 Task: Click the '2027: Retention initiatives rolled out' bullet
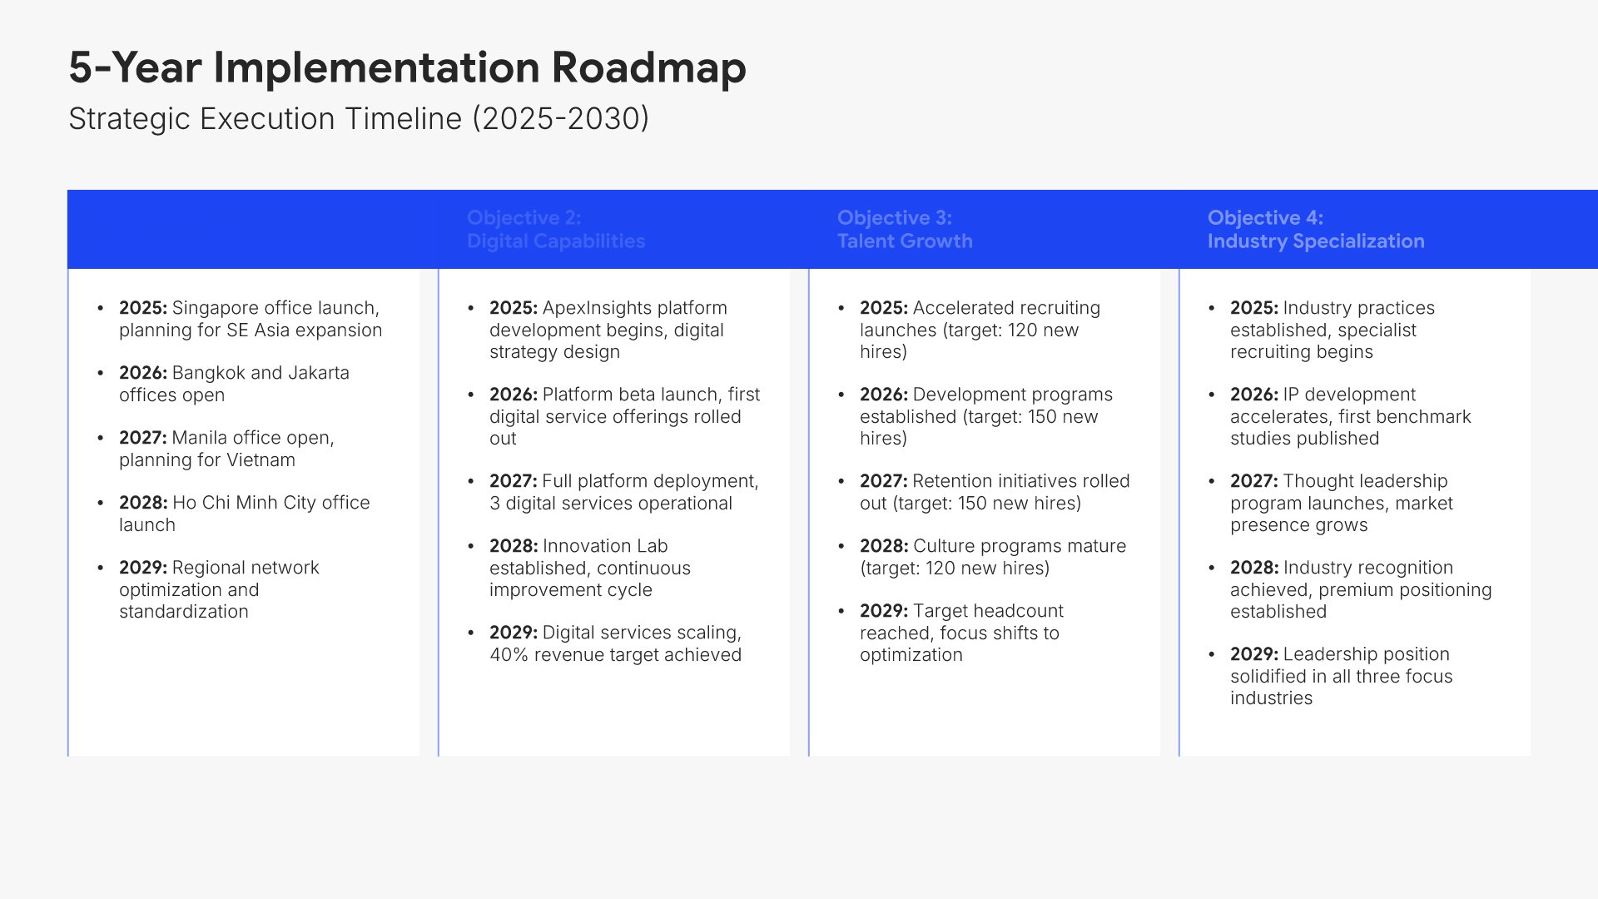pos(994,492)
